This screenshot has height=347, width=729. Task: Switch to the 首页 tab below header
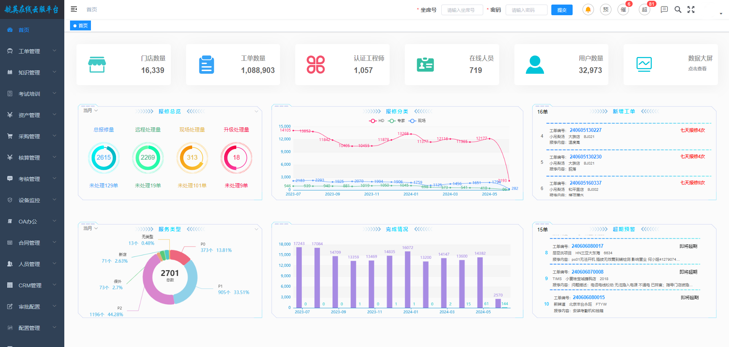click(x=81, y=26)
